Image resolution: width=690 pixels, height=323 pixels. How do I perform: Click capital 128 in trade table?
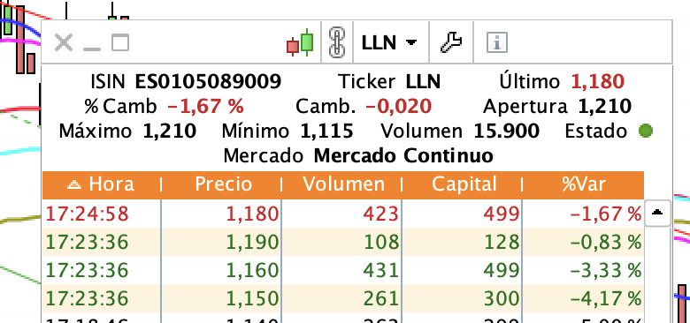click(x=502, y=242)
